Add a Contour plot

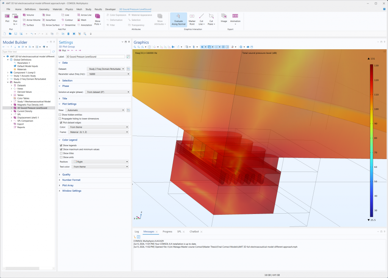tap(67, 20)
